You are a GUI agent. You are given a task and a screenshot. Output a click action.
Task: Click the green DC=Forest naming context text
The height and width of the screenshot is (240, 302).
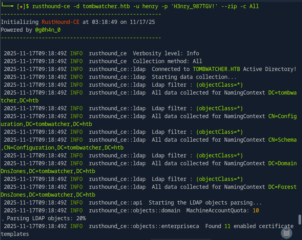coord(282,187)
